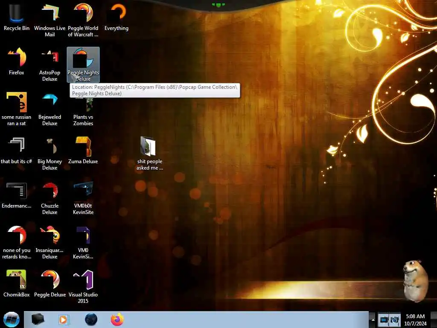The image size is (437, 328).
Task: Select Peggle Deluxe desktop icon
Action: 50,284
